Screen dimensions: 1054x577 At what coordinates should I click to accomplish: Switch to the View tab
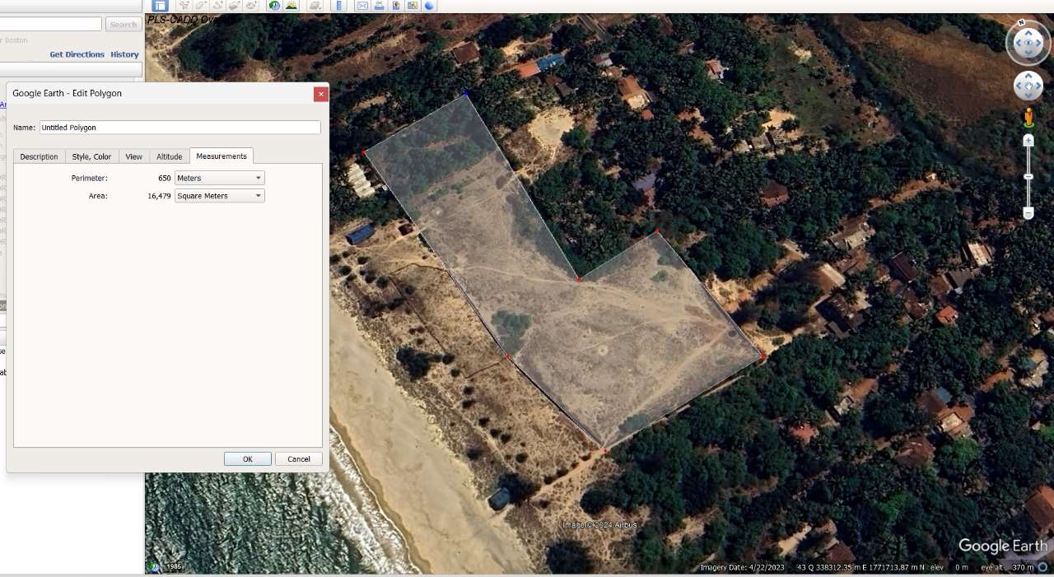134,156
